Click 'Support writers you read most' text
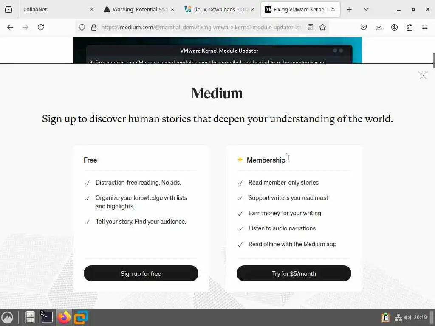This screenshot has width=435, height=326. click(288, 198)
